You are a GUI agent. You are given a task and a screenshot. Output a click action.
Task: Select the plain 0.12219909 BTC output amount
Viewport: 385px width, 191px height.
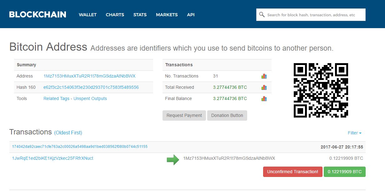pos(346,158)
